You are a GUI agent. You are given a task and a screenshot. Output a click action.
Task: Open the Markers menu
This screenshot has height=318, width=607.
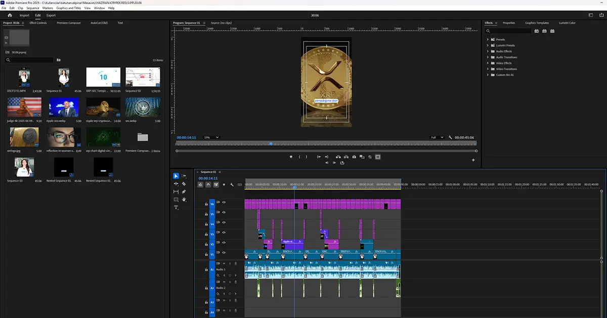pos(48,8)
